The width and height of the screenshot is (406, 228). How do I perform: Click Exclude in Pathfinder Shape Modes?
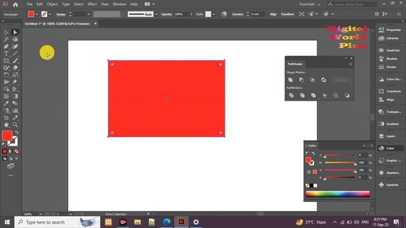tap(324, 80)
